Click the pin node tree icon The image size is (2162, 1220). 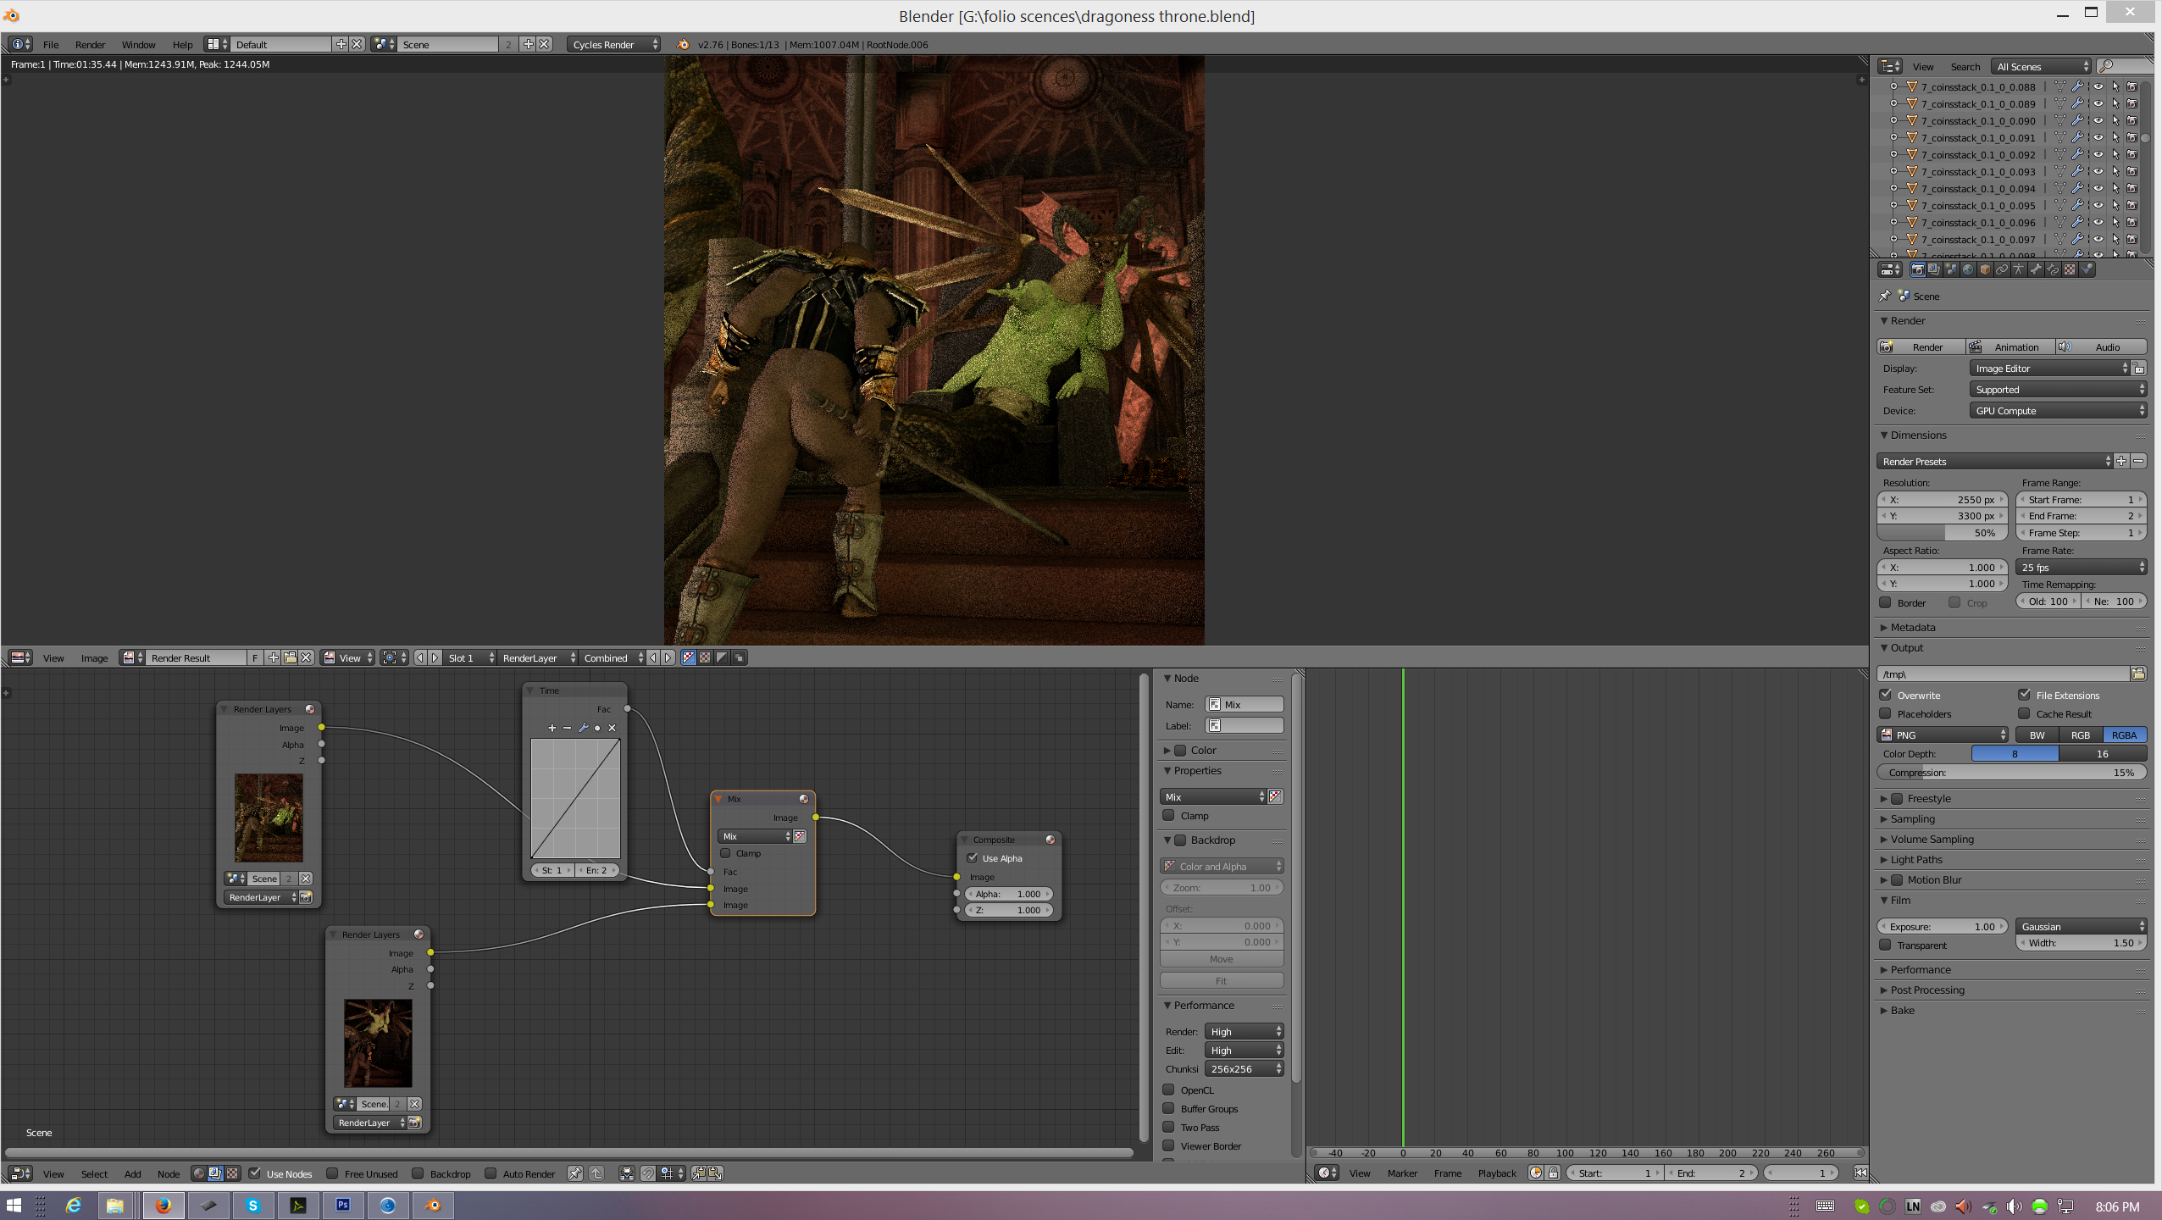[x=575, y=1173]
